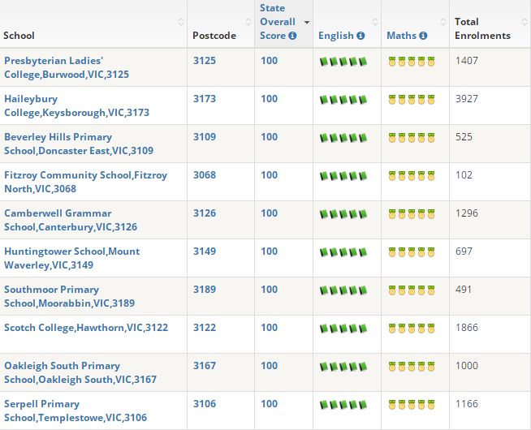This screenshot has width=531, height=430.
Task: Click Maths medal rating for Haileybury College
Action: click(x=412, y=100)
